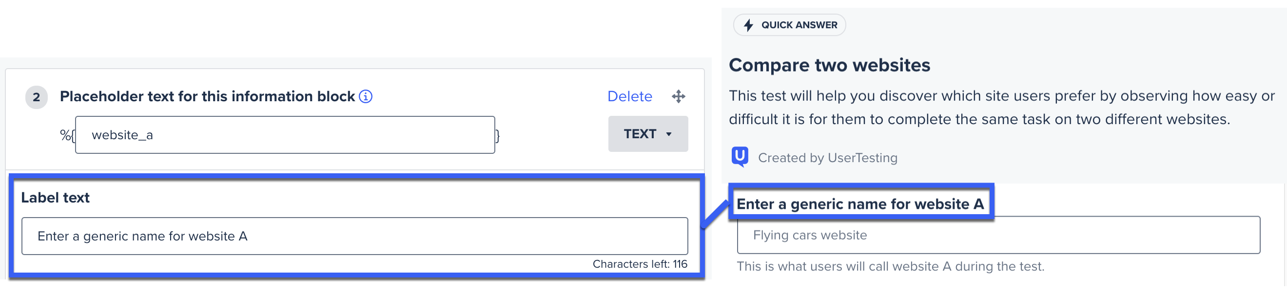Click the small arrow on TEXT dropdown
The image size is (1287, 294).
[x=668, y=134]
